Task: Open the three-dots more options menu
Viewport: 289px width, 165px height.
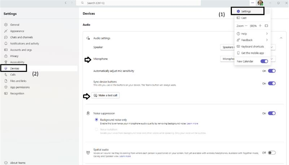Action: click(x=253, y=3)
